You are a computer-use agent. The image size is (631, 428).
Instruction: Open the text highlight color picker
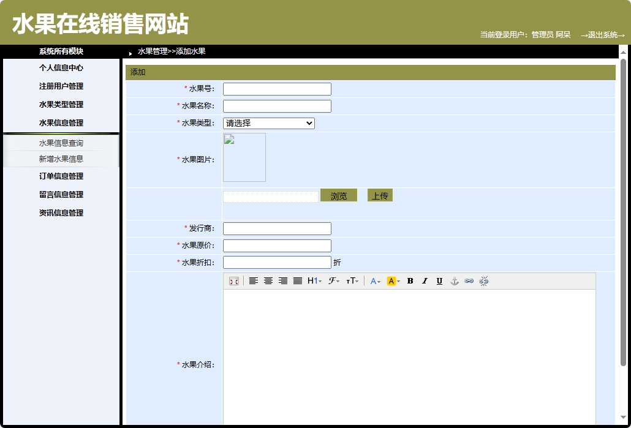(392, 281)
